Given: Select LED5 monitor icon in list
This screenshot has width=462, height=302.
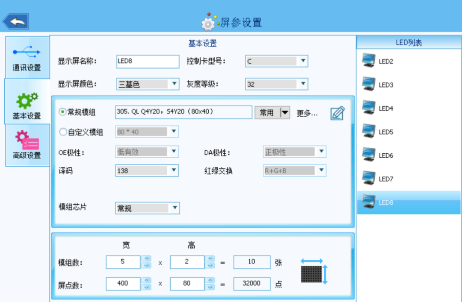Looking at the screenshot, I should click(368, 132).
